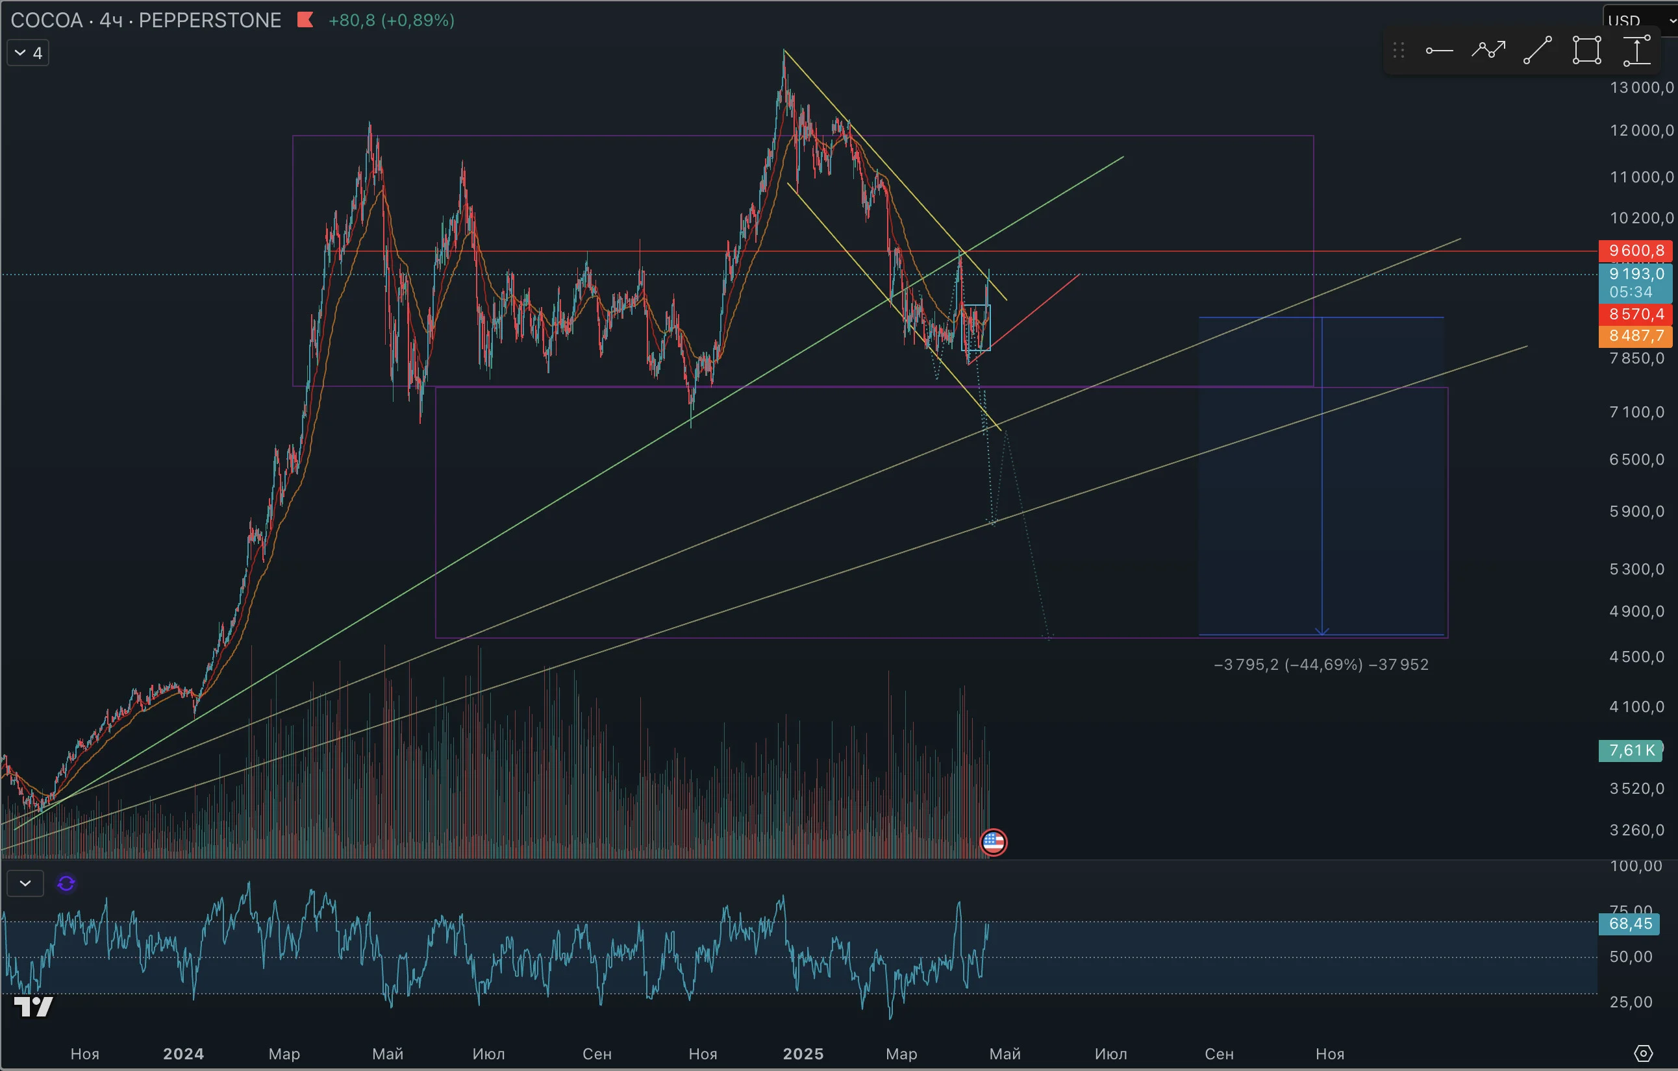Open chart settings gear icon at bottom right
Viewport: 1678px width, 1071px height.
(x=1643, y=1053)
